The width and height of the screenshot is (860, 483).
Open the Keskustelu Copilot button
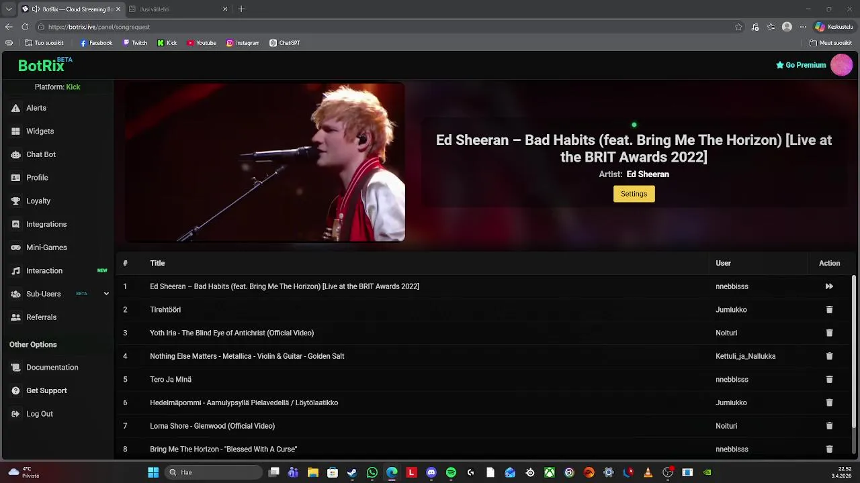834,27
